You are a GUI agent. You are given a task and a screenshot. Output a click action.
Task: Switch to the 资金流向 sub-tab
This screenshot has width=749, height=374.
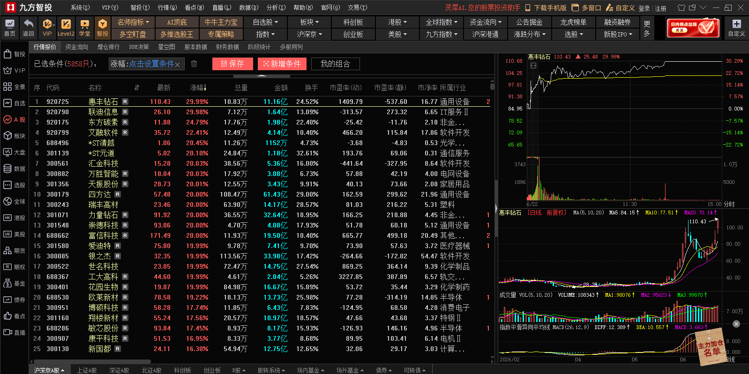click(x=76, y=47)
